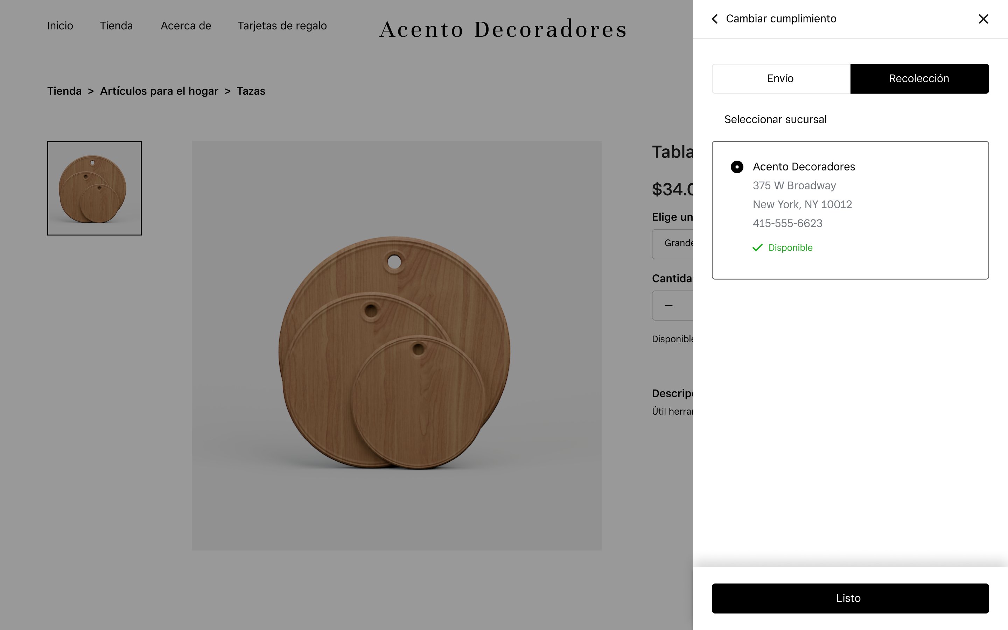Go to the Tienda menu item
The image size is (1008, 630).
point(116,26)
